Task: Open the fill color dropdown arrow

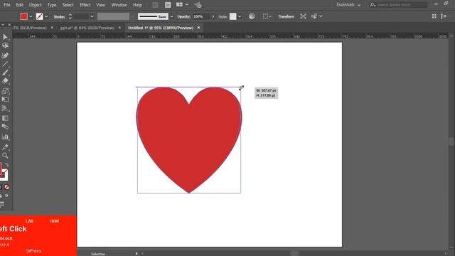Action: coord(31,16)
